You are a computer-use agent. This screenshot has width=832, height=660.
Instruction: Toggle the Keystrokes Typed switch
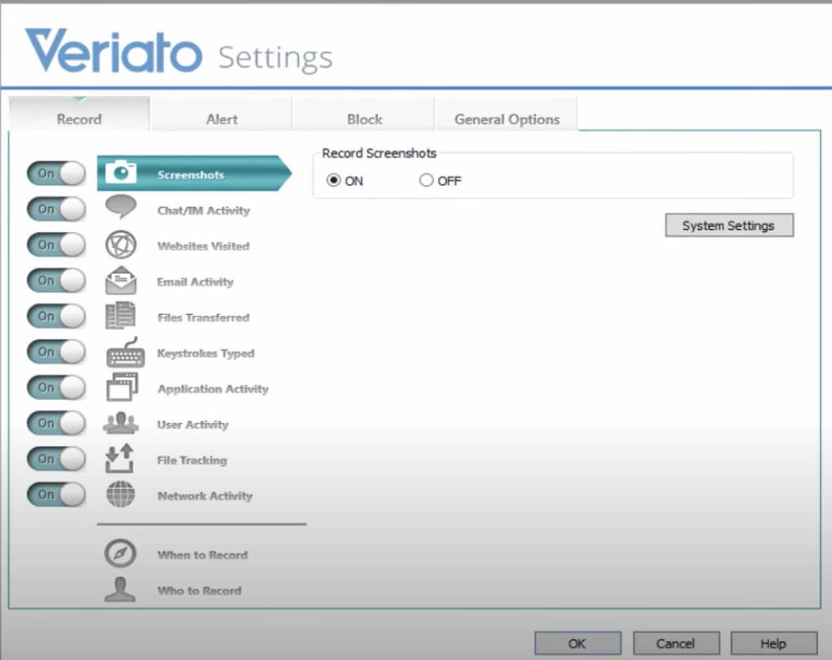(x=56, y=351)
